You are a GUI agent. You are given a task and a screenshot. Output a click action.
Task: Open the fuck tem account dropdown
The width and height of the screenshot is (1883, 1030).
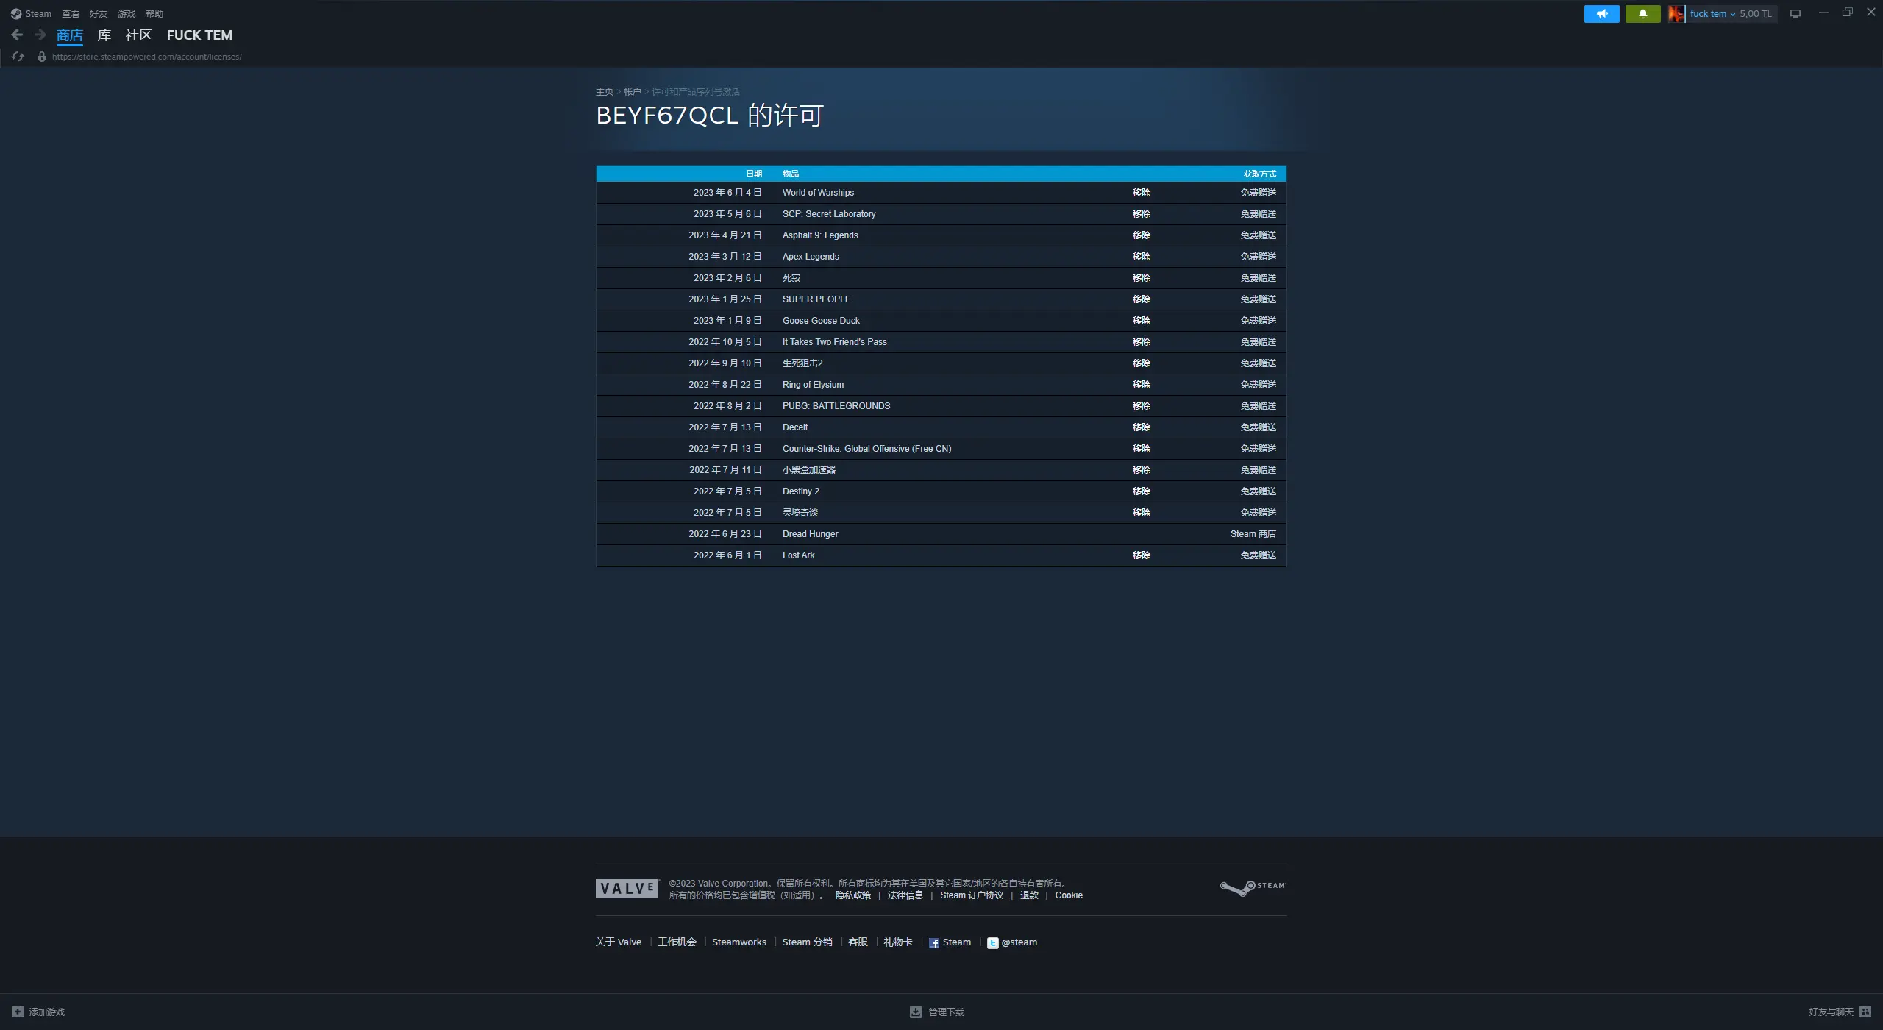tap(1712, 13)
